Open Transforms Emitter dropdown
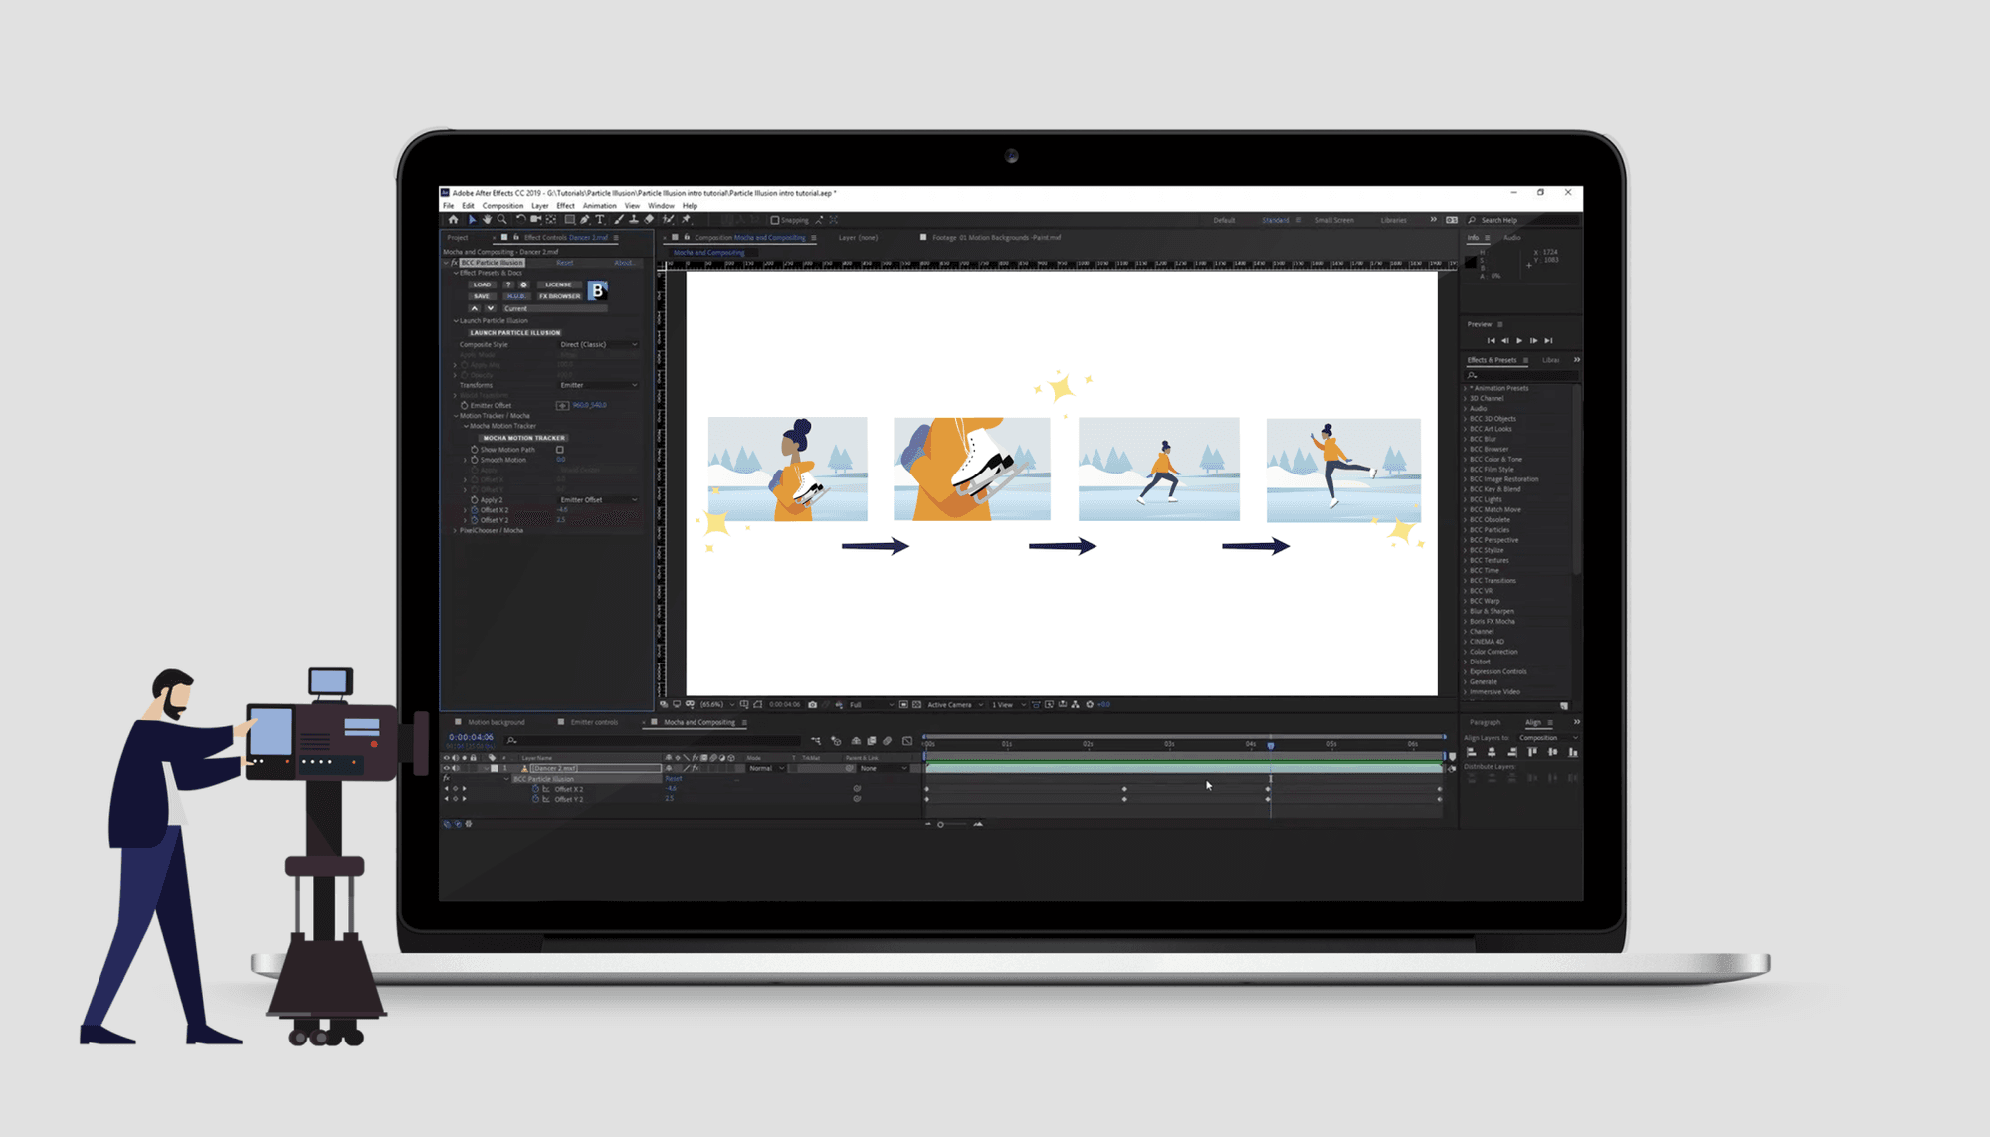1990x1137 pixels. (x=598, y=386)
